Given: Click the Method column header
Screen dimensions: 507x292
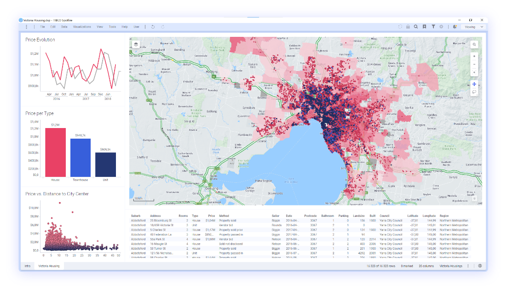Looking at the screenshot, I should tap(224, 216).
